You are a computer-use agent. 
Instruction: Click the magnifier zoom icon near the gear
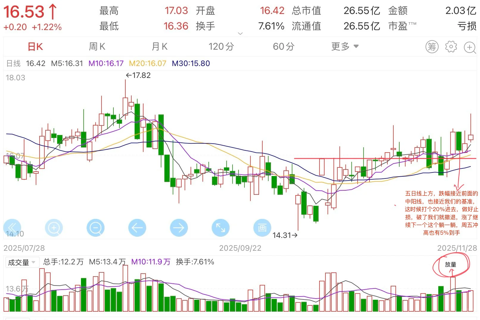(470, 47)
